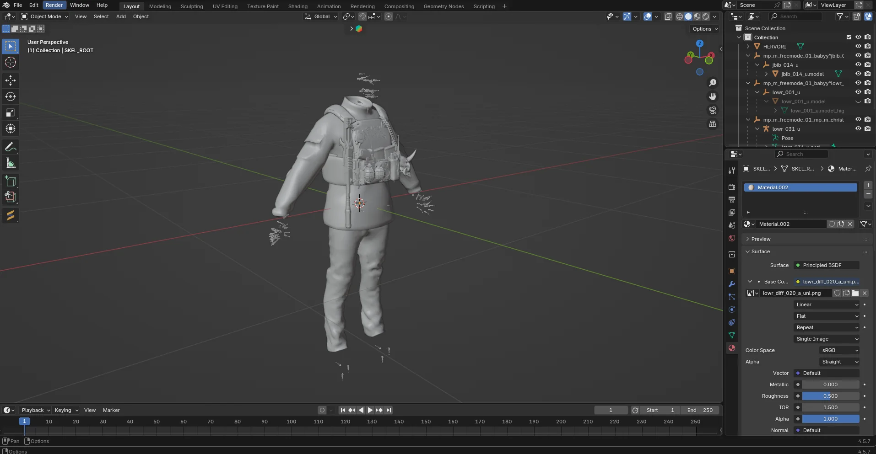
Task: Activate the Move tool
Action: pos(11,80)
